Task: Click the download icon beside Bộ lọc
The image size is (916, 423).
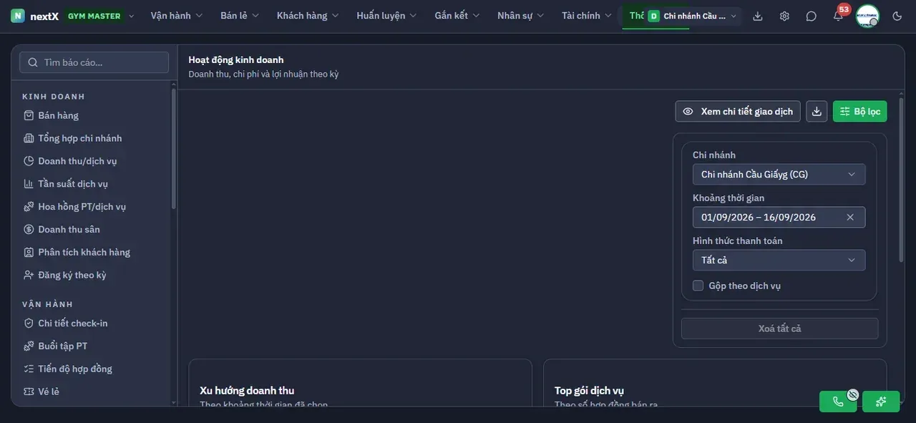Action: [x=817, y=111]
